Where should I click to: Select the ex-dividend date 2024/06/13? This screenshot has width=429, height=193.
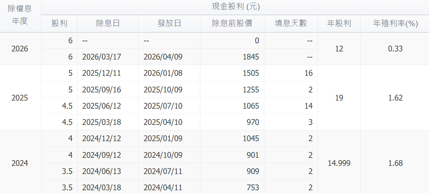(x=102, y=171)
